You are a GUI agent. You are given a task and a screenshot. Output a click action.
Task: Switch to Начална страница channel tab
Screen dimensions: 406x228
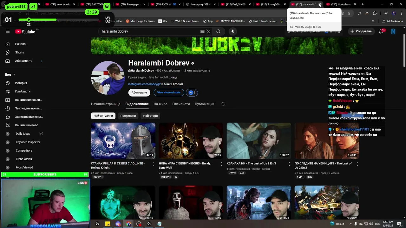coord(106,104)
